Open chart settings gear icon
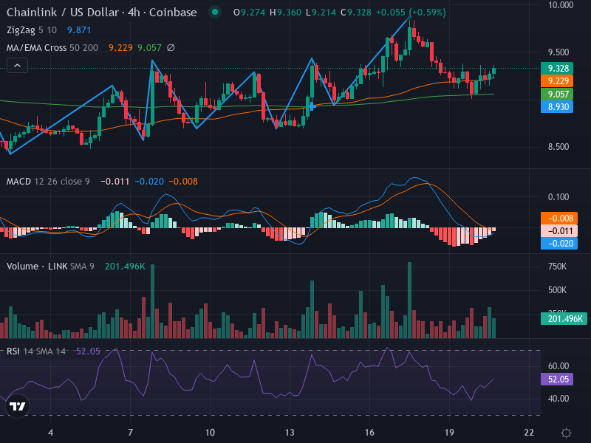This screenshot has width=591, height=443. tap(566, 433)
